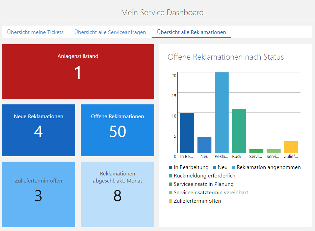Screen dimensions: 315x231
Task: Click In Bearbeitung legend color swatch
Action: 170,167
